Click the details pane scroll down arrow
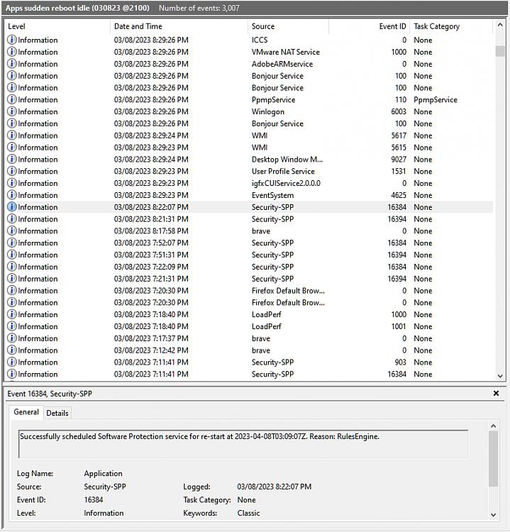Screen dimensions: 510x532 coord(494,515)
